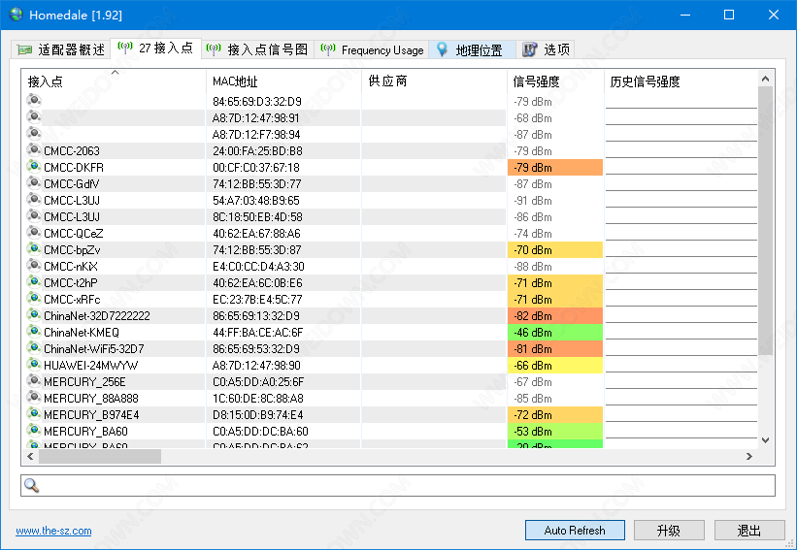Select the MERCURY_B974E4 name cell
The height and width of the screenshot is (550, 797).
pyautogui.click(x=91, y=415)
